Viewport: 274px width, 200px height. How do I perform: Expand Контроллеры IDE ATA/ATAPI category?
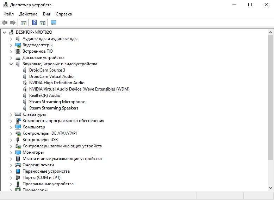pos(11,134)
